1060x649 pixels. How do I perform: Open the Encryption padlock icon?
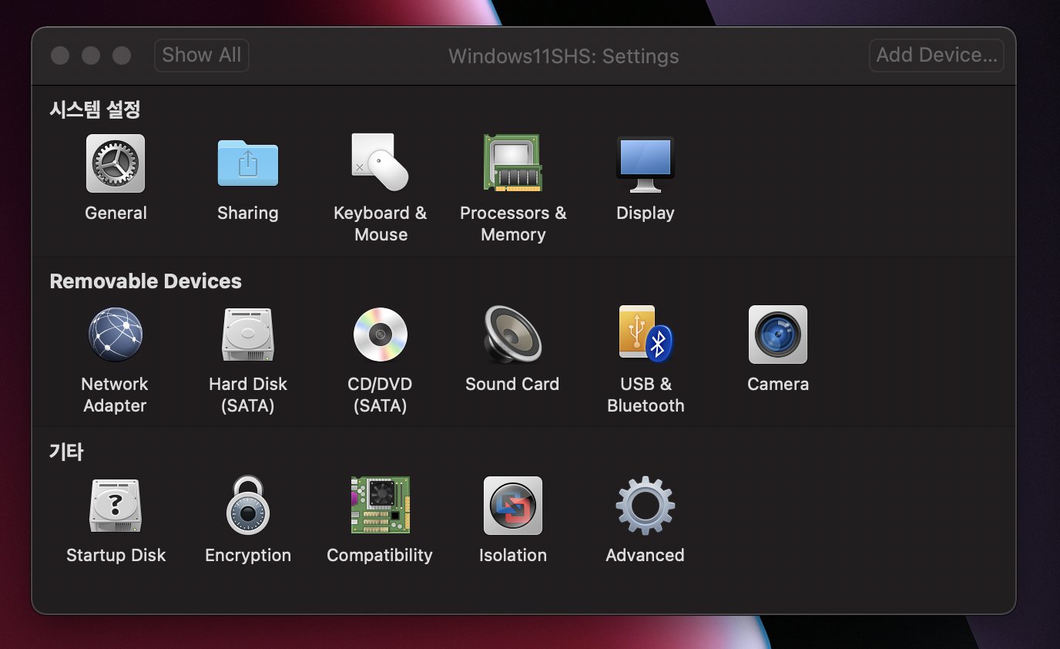point(248,506)
